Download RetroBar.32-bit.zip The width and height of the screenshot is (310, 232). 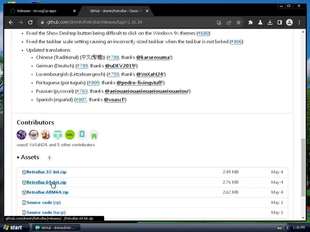point(46,172)
